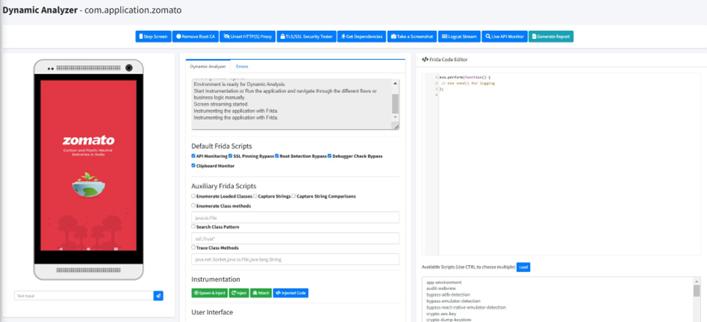Open the Live API Monitor

(504, 37)
